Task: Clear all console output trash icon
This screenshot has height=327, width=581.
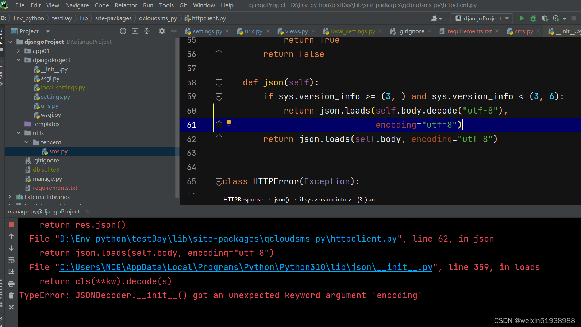Action: pos(11,295)
